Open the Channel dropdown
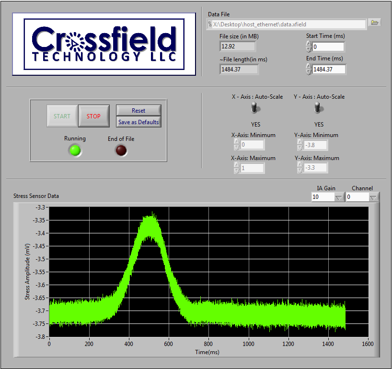392x369 pixels. (x=373, y=197)
